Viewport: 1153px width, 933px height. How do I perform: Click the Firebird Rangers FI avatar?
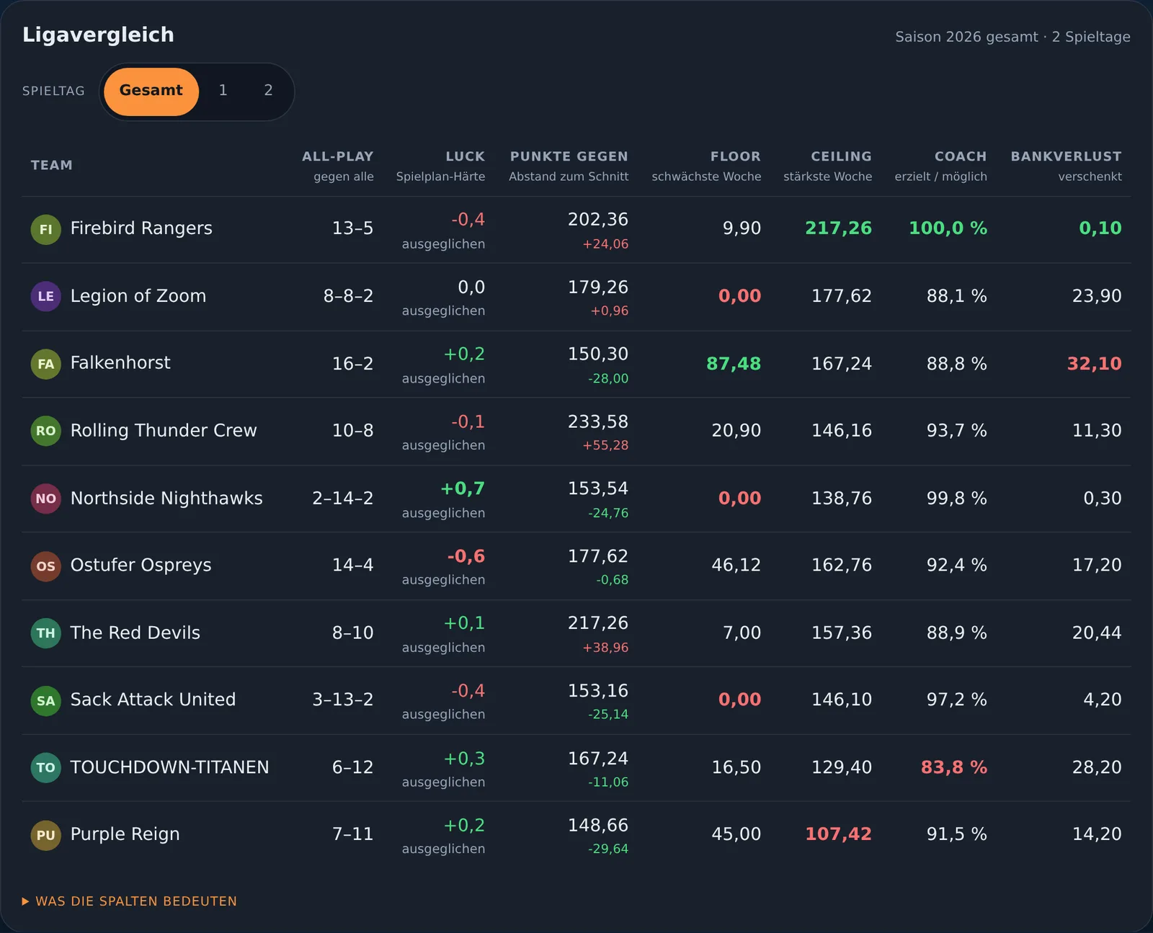(45, 229)
